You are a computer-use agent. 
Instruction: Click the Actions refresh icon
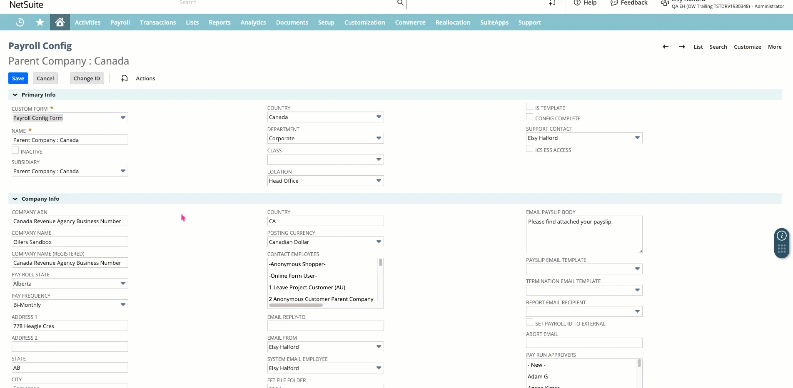coord(124,78)
